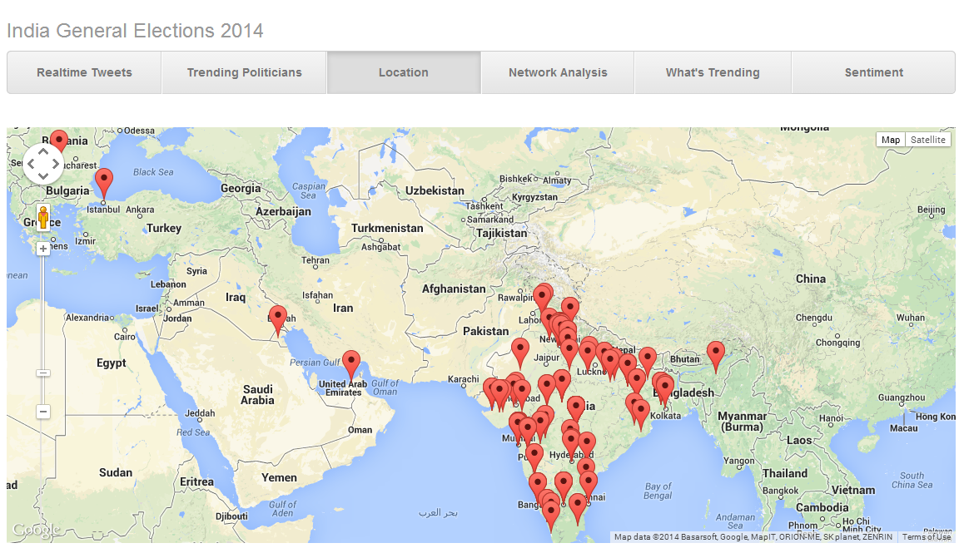Click pan left arrow on map control
959x548 pixels.
click(x=31, y=164)
